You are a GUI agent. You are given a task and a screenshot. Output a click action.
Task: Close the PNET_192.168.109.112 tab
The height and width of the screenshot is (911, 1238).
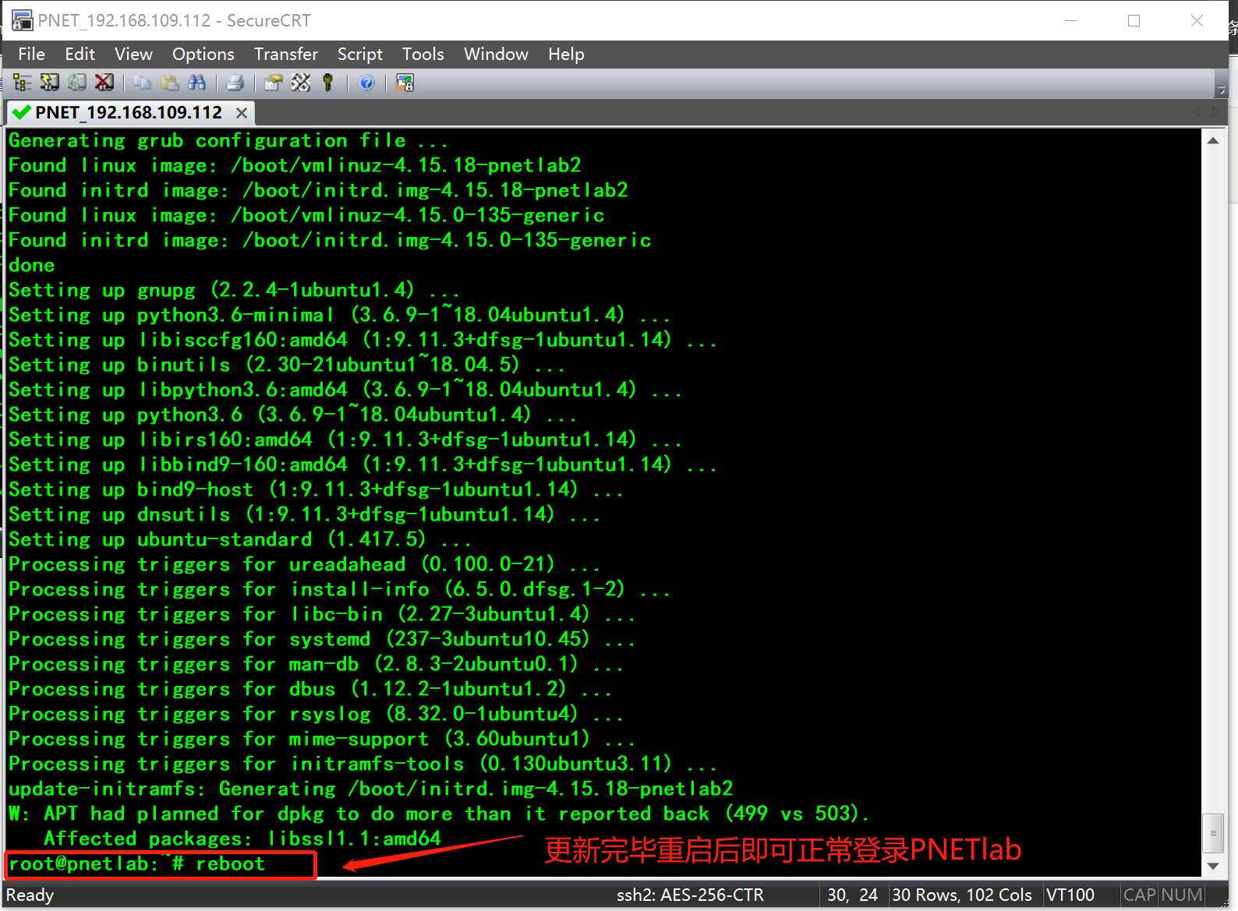tap(242, 113)
